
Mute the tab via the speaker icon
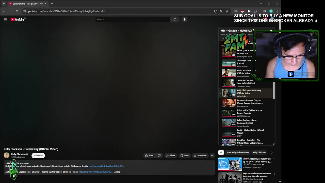pyautogui.click(x=41, y=4)
